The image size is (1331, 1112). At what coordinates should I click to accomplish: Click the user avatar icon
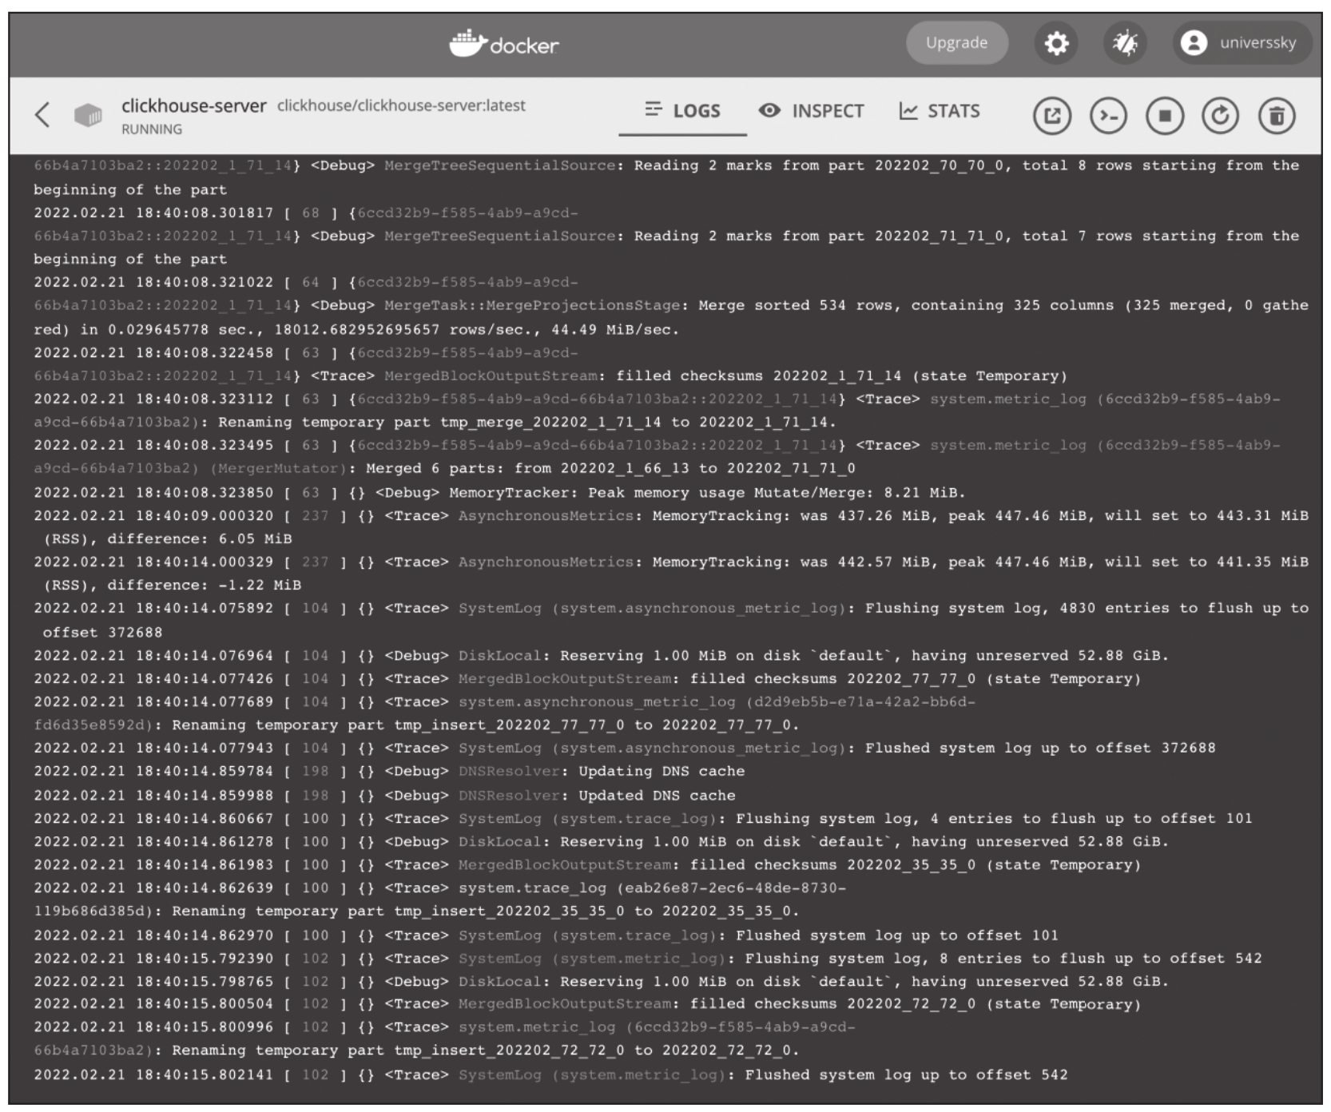1194,43
